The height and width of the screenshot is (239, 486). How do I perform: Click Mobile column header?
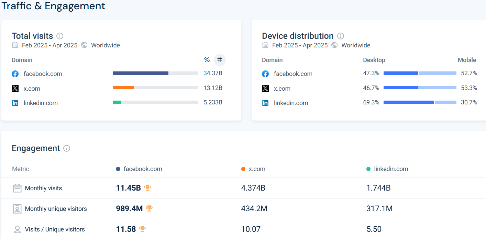point(467,60)
